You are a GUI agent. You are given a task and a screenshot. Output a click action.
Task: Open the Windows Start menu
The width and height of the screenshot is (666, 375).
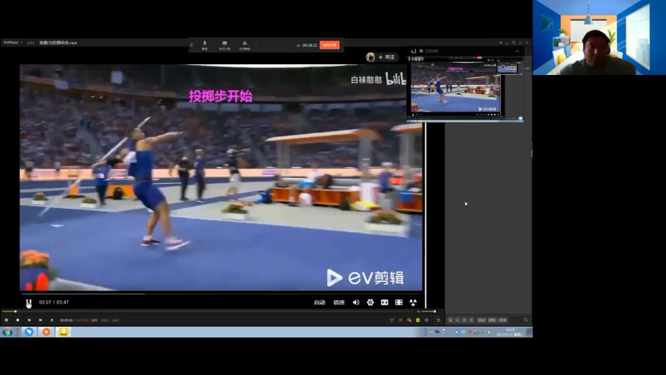point(8,332)
